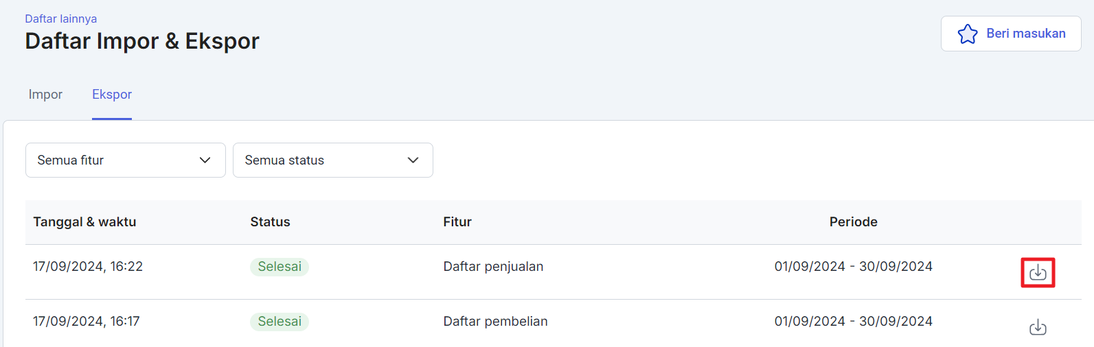Open the Semua fitur filter box
1094x347 pixels.
(x=126, y=160)
